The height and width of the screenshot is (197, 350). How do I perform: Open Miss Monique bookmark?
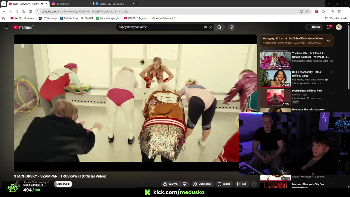(x=23, y=18)
